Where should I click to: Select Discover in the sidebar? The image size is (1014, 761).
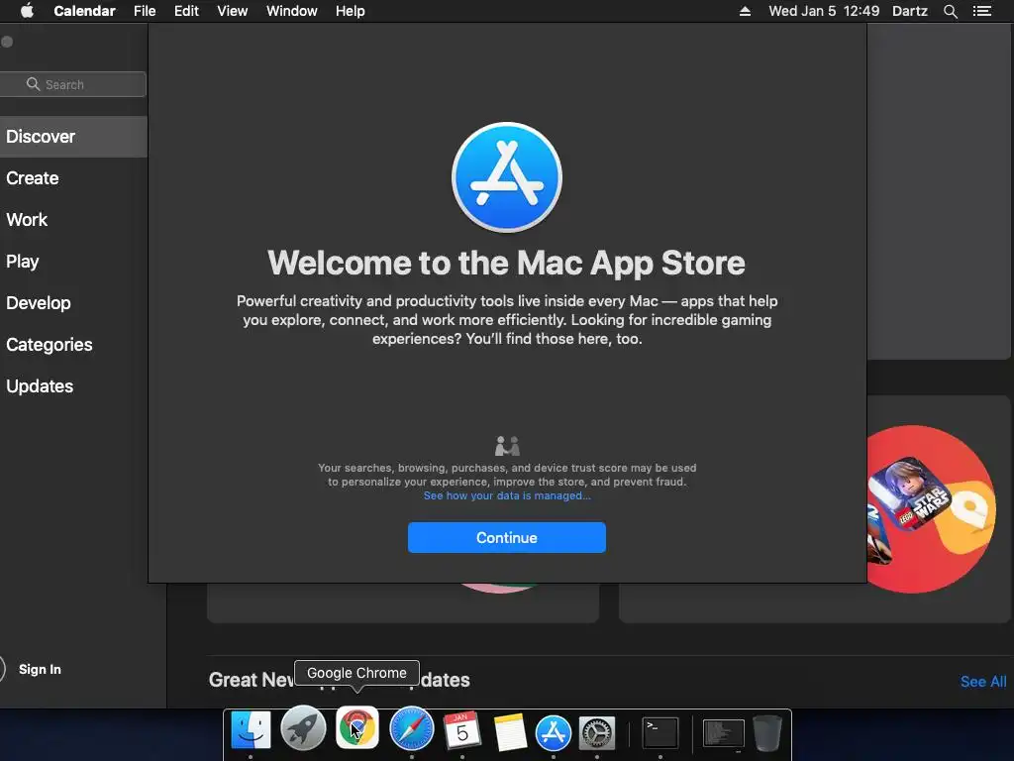(73, 137)
